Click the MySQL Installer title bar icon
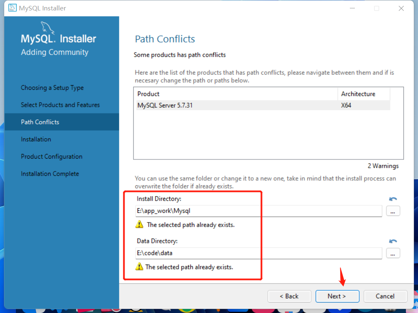 (12, 8)
